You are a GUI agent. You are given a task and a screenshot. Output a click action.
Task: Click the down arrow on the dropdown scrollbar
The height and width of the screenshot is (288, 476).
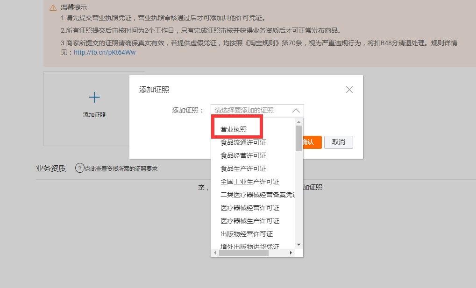[298, 245]
